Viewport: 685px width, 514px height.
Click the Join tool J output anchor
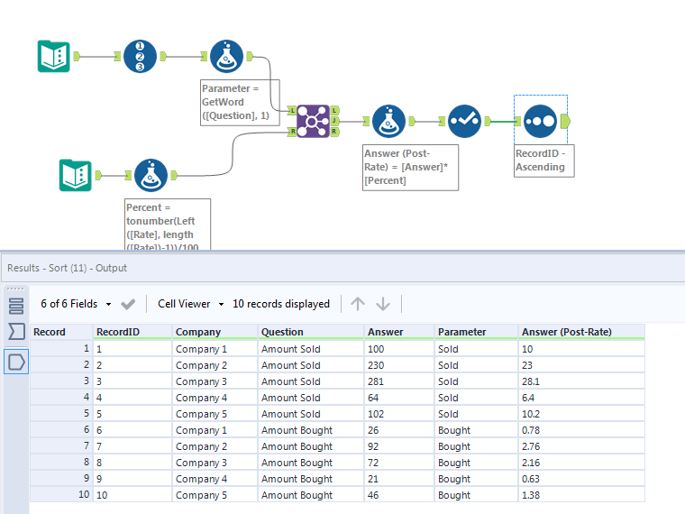click(334, 121)
